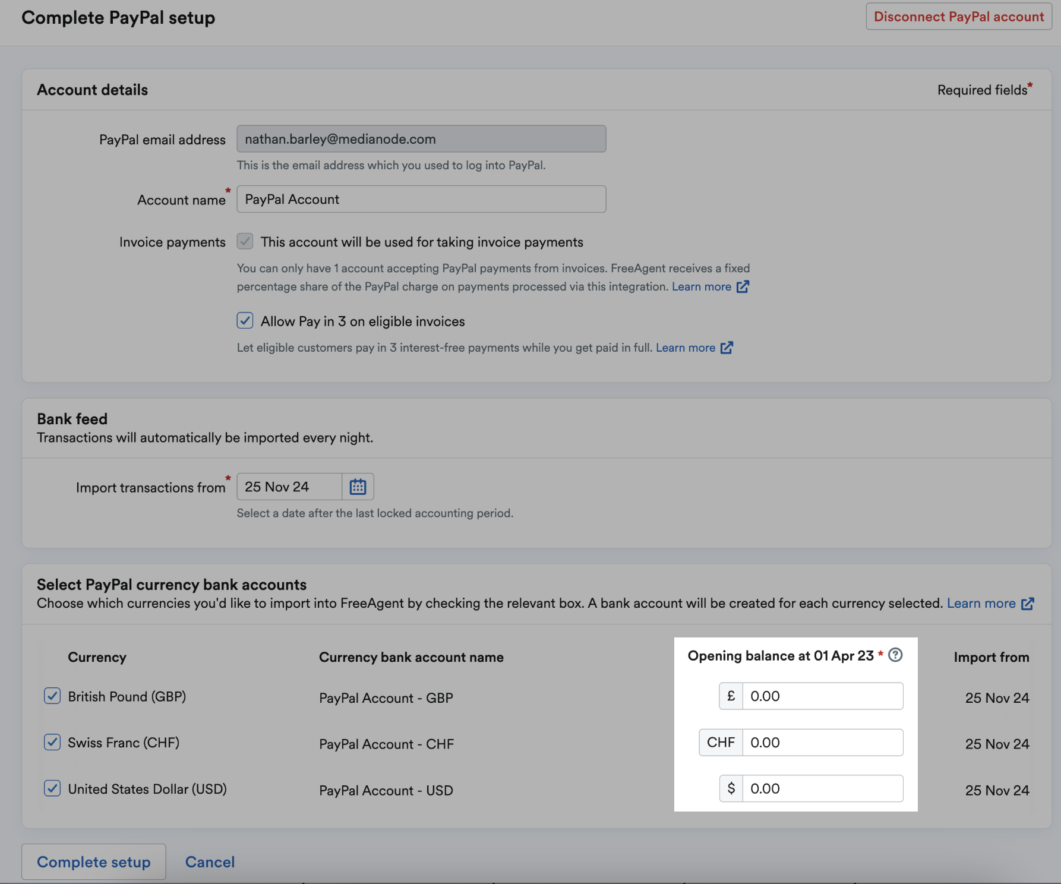
Task: Click the dollar symbol prefix on USD balance
Action: 731,788
